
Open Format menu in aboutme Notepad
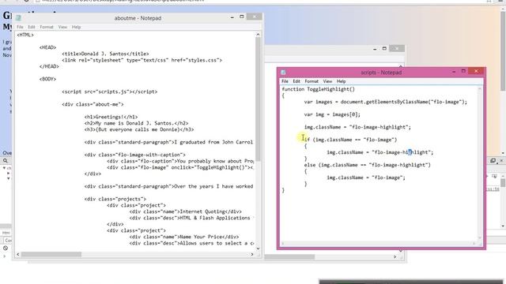pyautogui.click(x=47, y=27)
